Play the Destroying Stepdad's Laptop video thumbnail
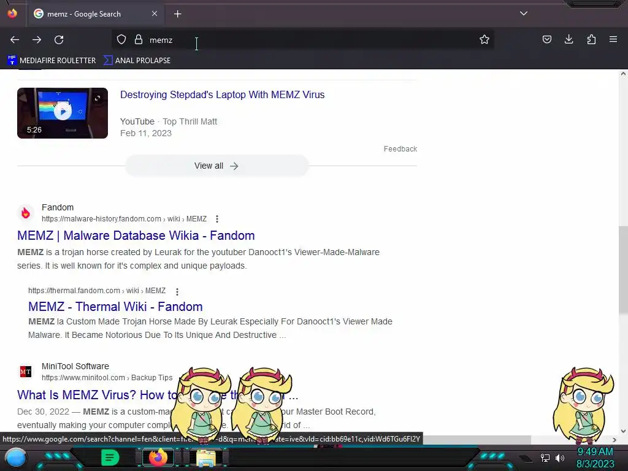The height and width of the screenshot is (471, 628). pyautogui.click(x=63, y=113)
